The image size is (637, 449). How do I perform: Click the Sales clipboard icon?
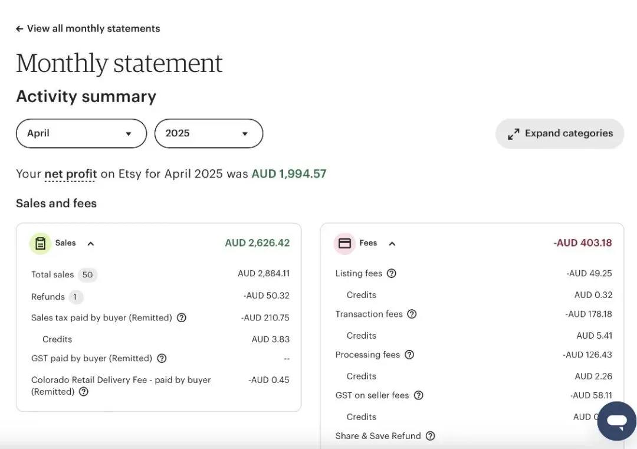click(x=40, y=244)
